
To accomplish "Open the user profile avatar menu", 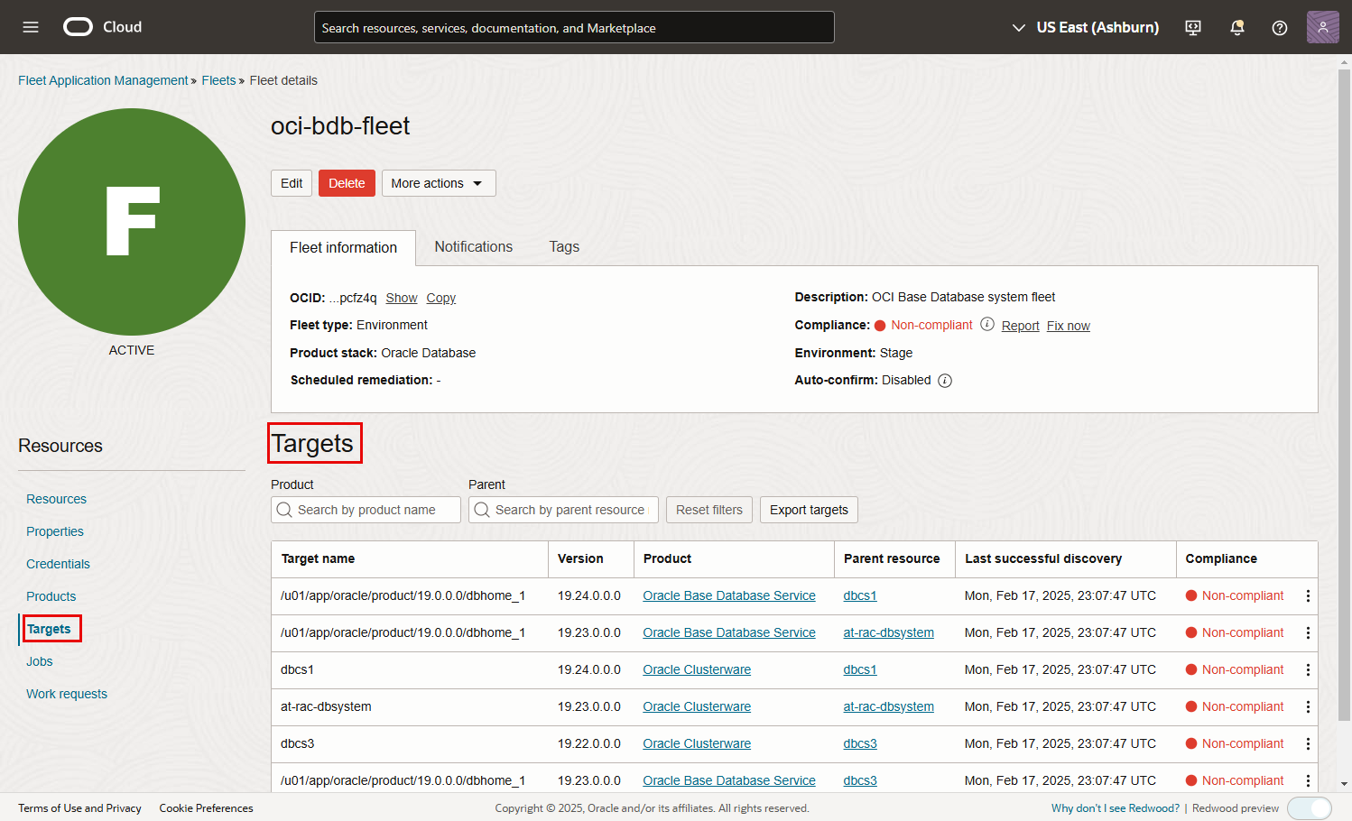I will [x=1322, y=27].
